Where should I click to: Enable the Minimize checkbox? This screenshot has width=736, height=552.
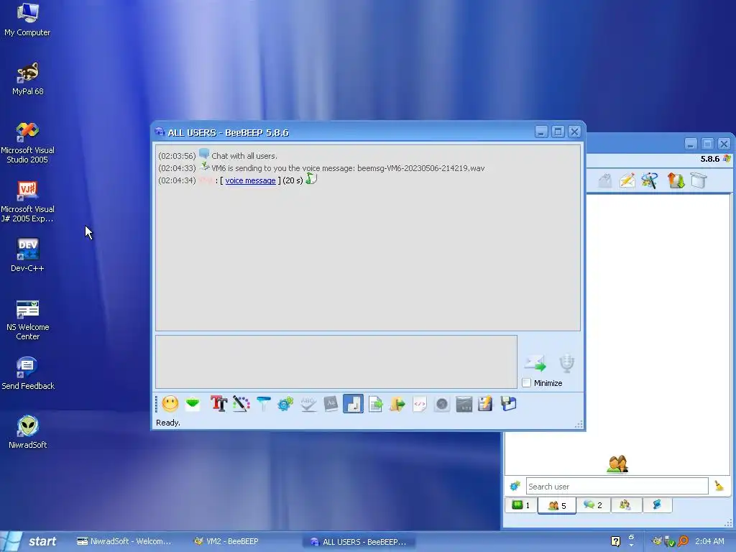coord(527,383)
